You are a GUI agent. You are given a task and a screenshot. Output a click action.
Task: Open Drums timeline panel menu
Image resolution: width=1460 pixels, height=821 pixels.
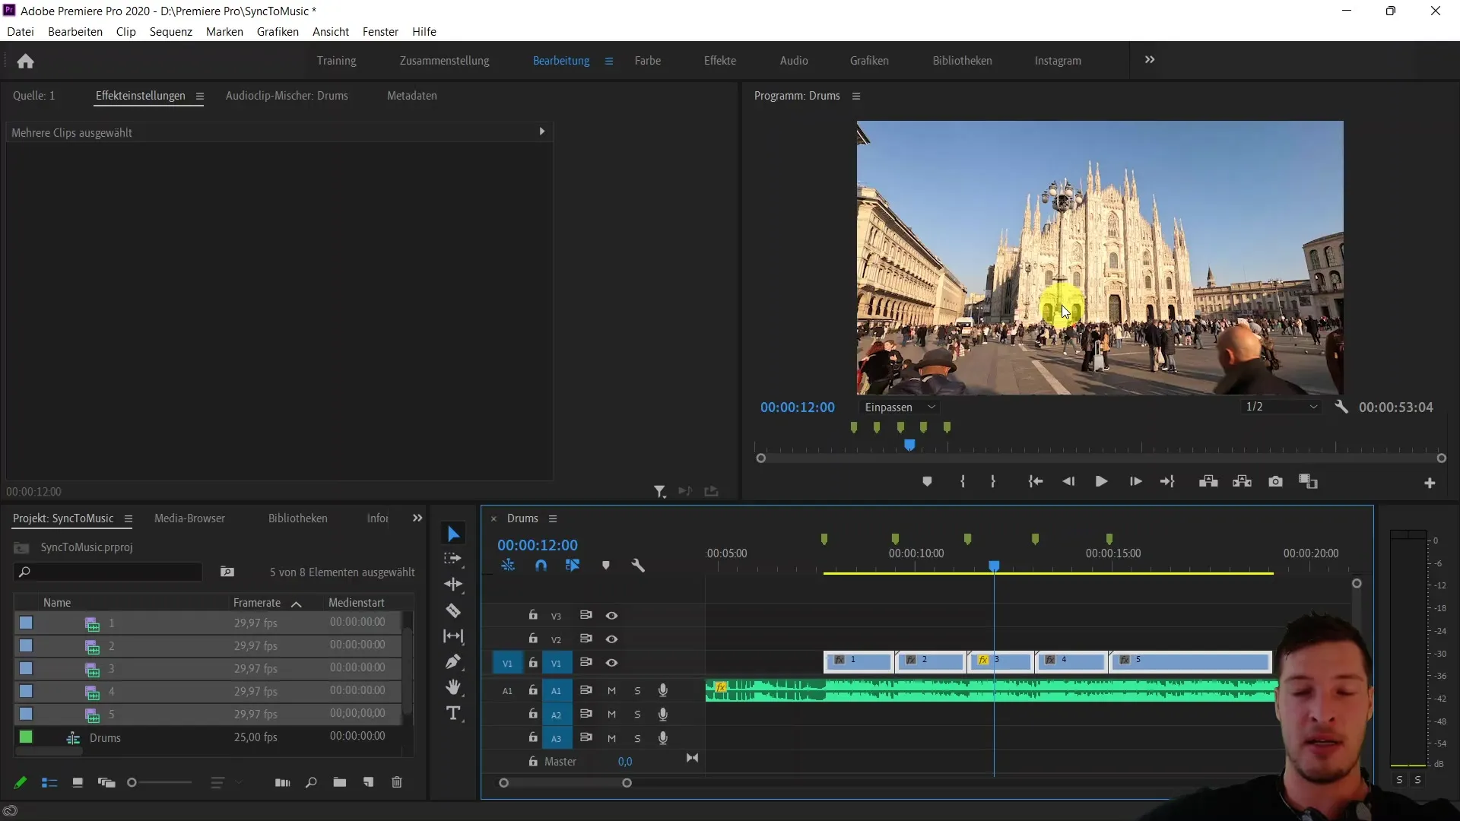point(553,519)
